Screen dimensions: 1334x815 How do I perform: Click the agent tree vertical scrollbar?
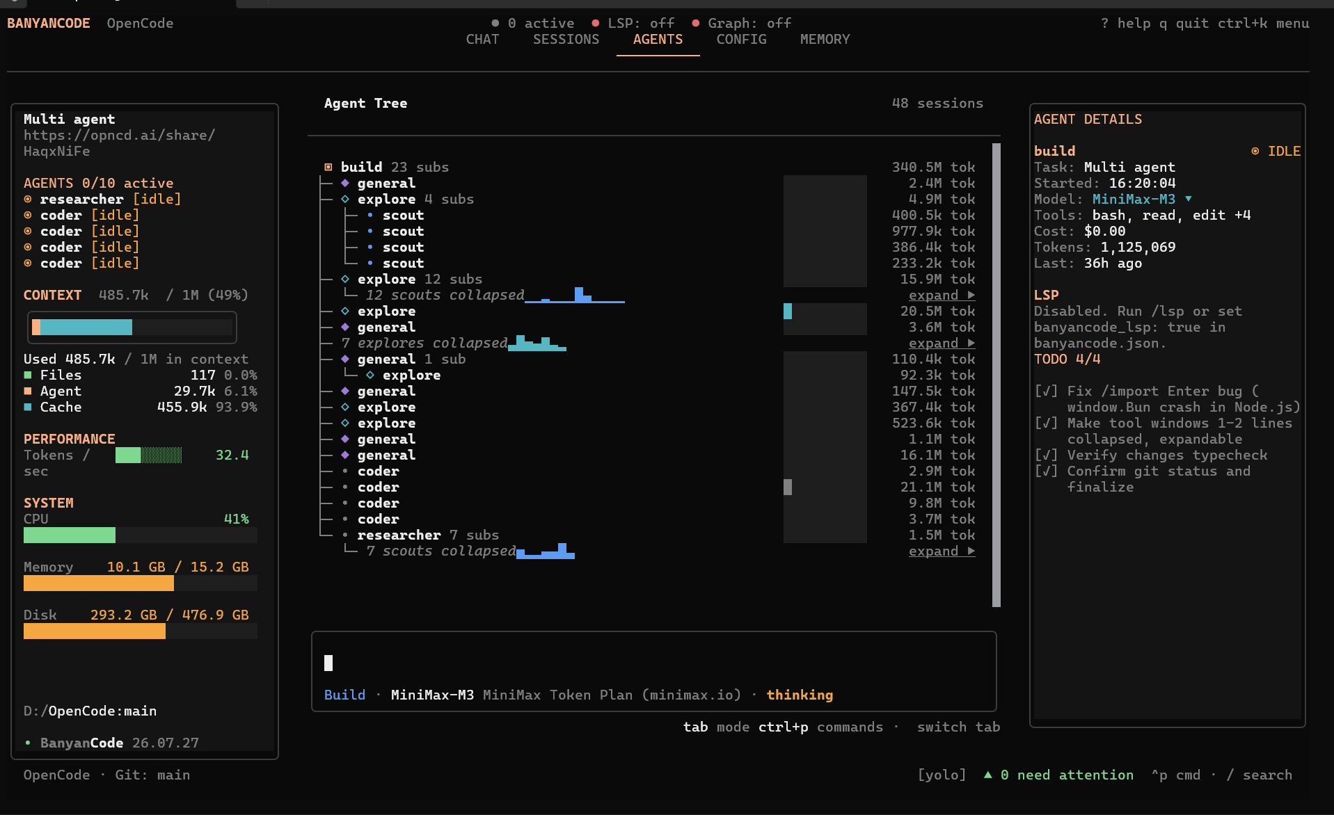click(x=996, y=375)
